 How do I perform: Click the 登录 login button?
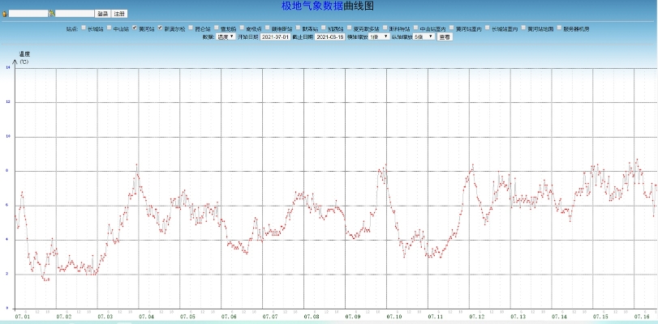(x=102, y=14)
